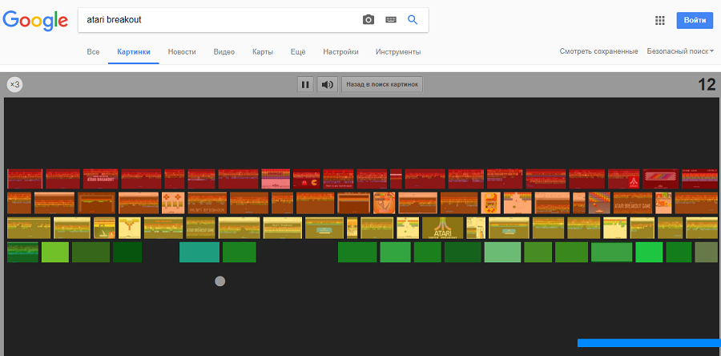Switch to the 'Все' tab
The width and height of the screenshot is (721, 356).
point(93,52)
